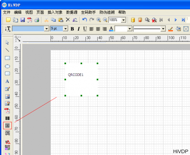This screenshot has width=190, height=155.
Task: Insert a PDF object from left toolbar
Action: (7, 111)
